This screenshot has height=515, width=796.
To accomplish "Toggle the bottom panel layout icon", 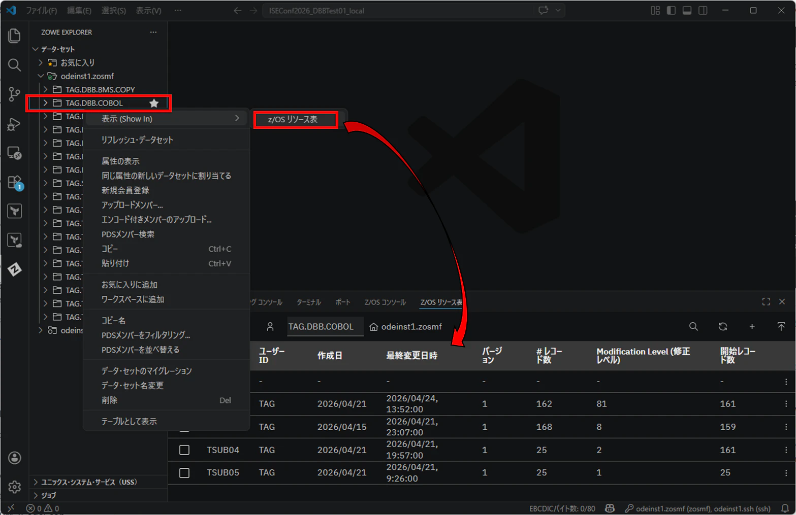I will click(687, 10).
